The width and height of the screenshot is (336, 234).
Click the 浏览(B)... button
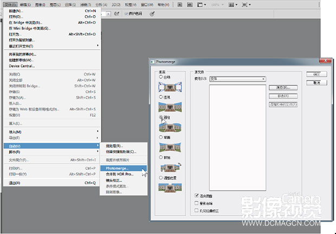pyautogui.click(x=283, y=88)
